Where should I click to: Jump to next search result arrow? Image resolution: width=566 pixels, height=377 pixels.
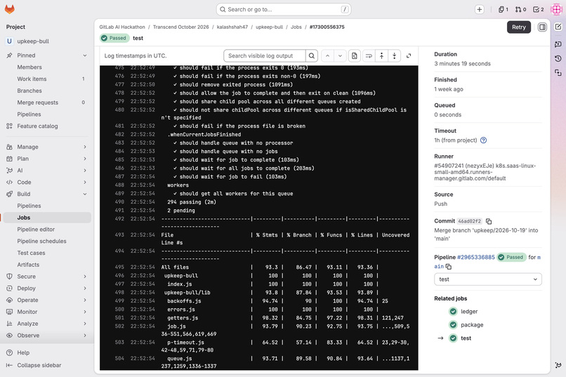[x=340, y=56]
